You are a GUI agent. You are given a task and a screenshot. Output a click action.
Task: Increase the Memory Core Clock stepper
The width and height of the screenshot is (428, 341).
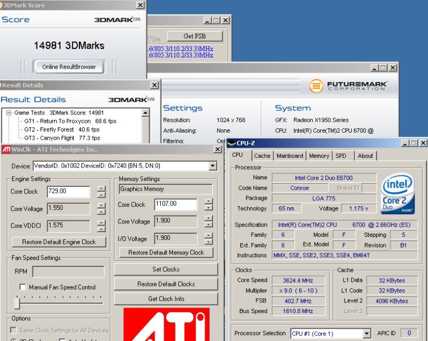209,201
